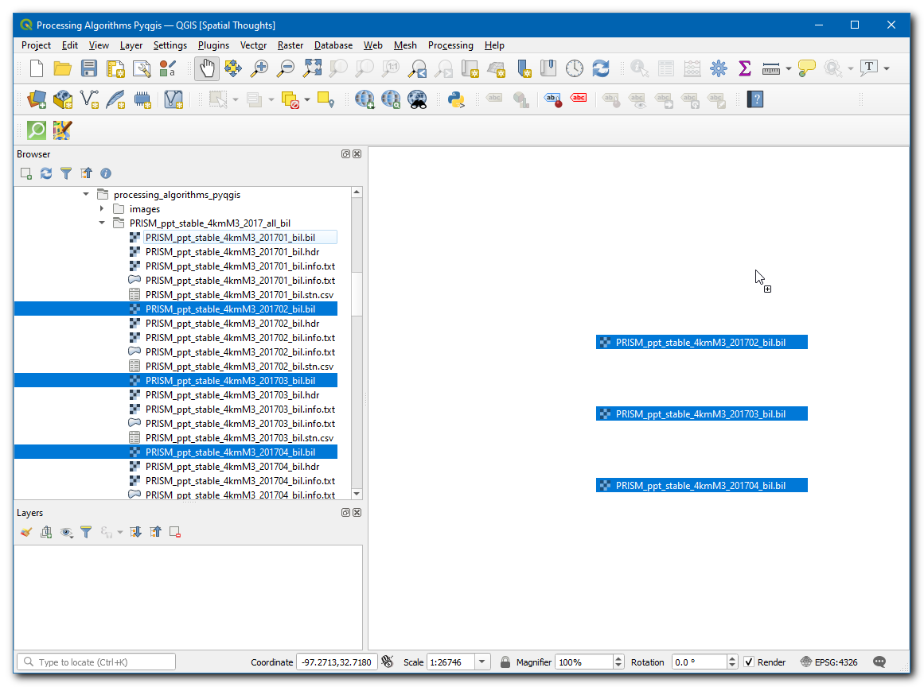Viewport: 924px width, 687px height.
Task: Click the Save Project floppy icon
Action: (x=89, y=68)
